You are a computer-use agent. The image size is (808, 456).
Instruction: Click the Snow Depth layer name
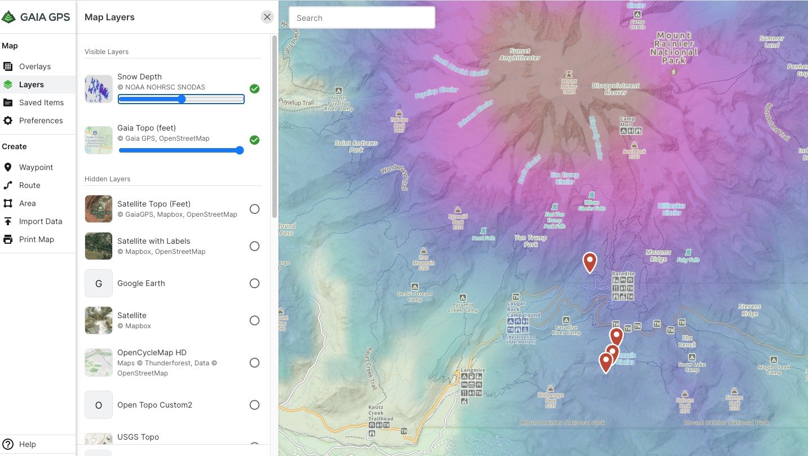139,77
